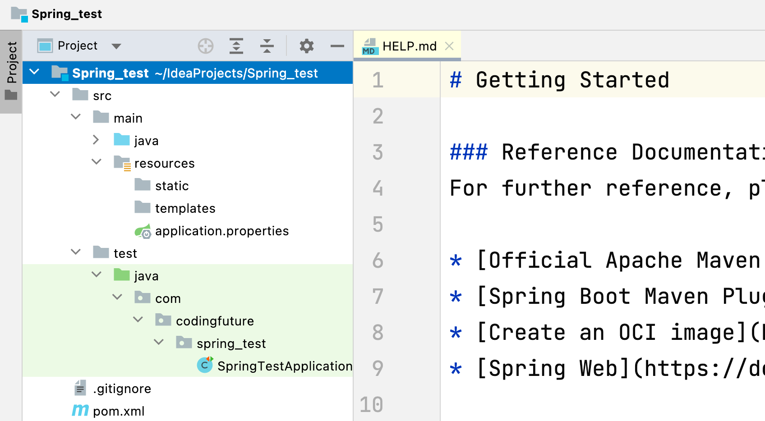This screenshot has height=421, width=765.
Task: Toggle the vertical Project side tab
Action: click(x=11, y=70)
